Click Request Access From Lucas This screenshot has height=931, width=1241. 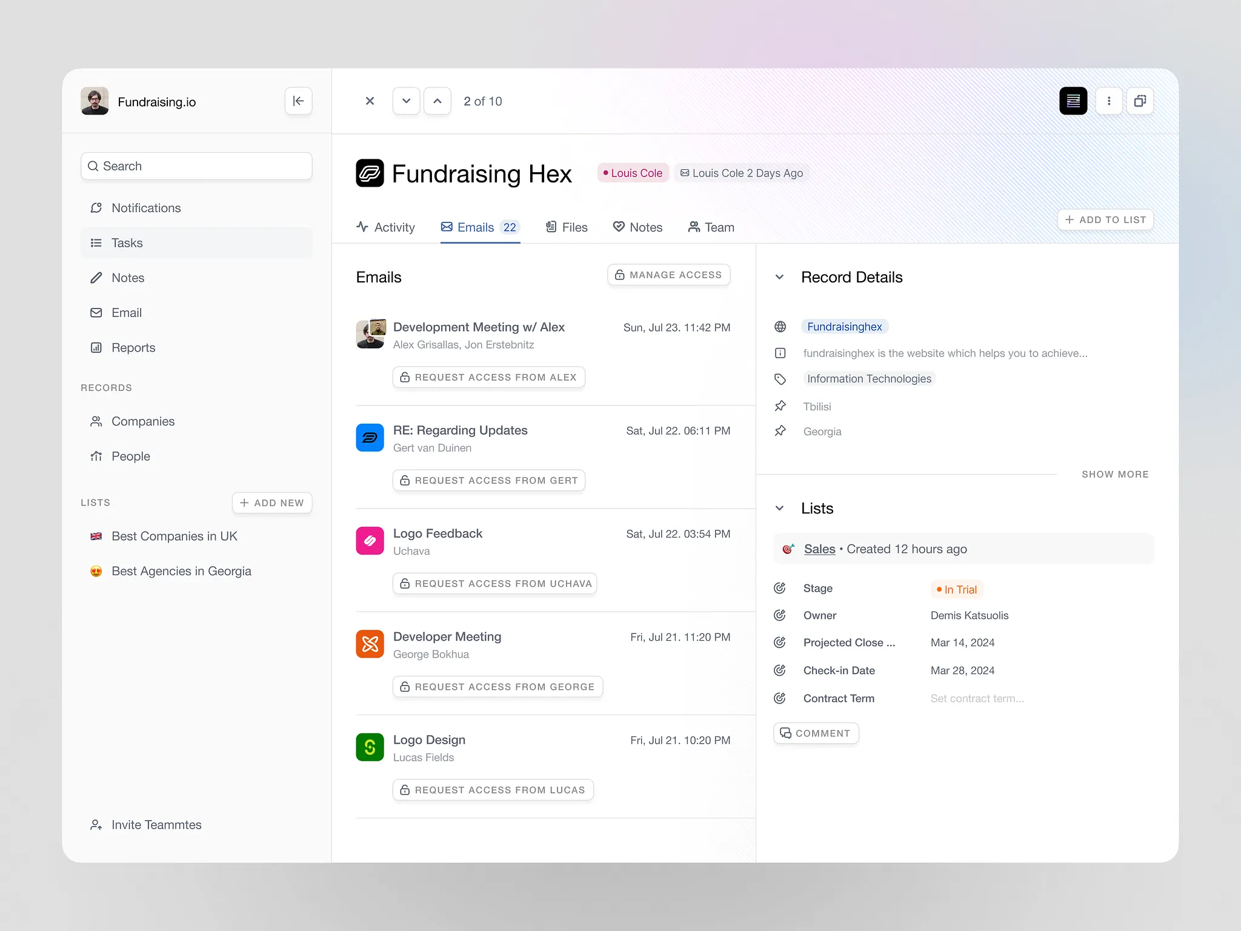click(493, 790)
